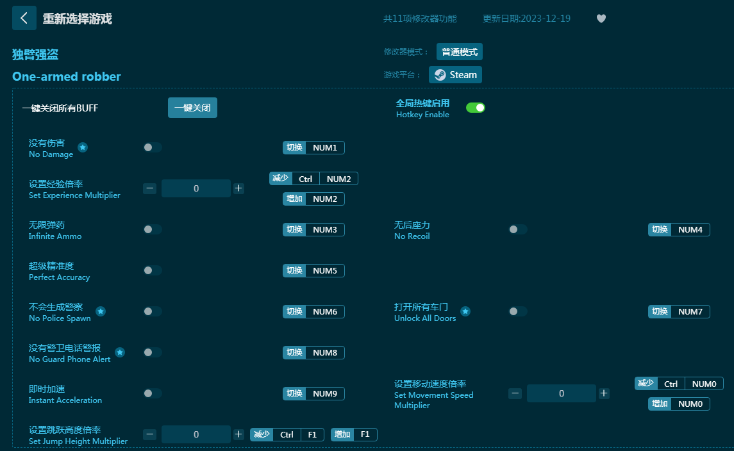Disable the global Hotkey Enable toggle
This screenshot has height=451, width=734.
coord(475,108)
